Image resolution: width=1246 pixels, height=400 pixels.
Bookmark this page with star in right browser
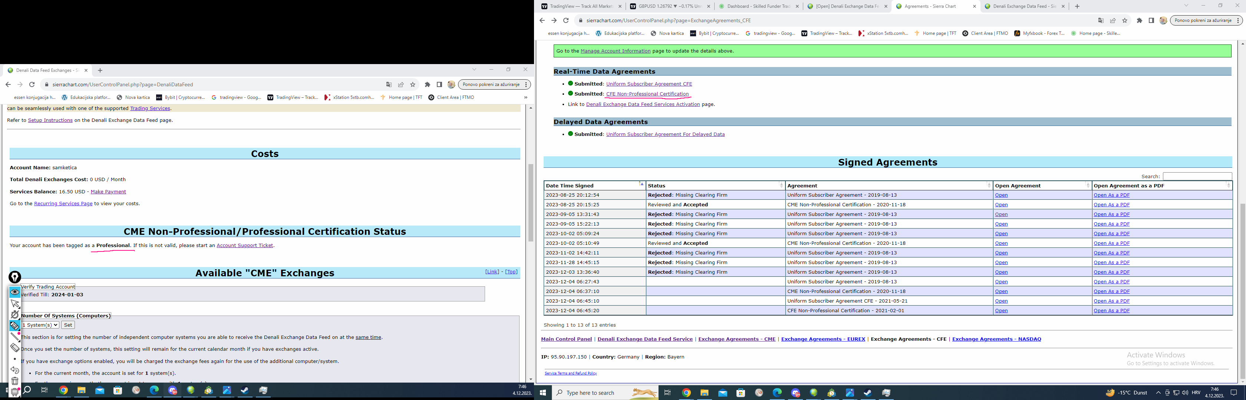point(1125,20)
